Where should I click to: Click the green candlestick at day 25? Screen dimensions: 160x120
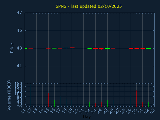click(x=107, y=48)
